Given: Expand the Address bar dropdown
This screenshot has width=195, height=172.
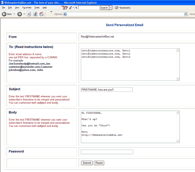Looking at the screenshot, I should pos(186,14).
